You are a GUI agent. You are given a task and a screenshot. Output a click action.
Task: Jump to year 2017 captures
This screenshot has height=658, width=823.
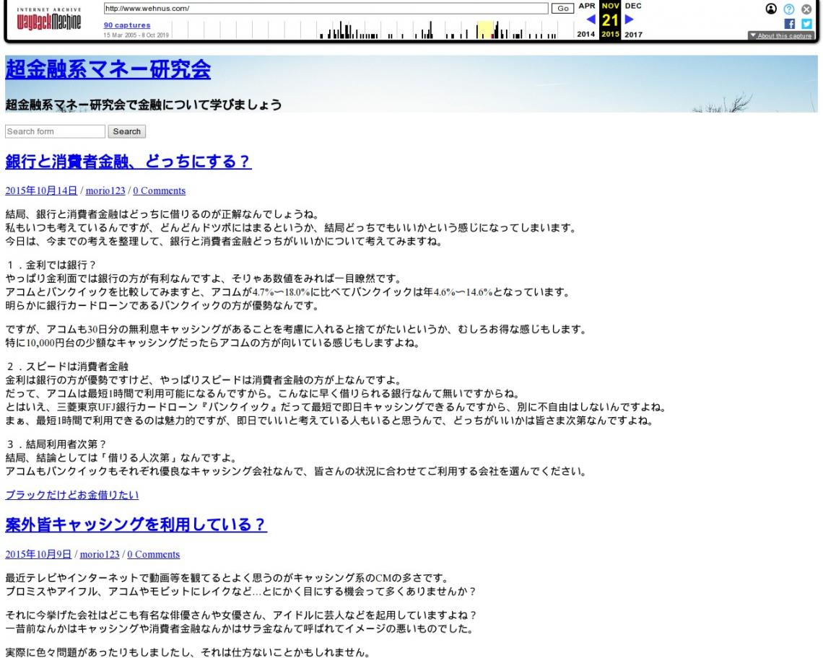pos(633,34)
